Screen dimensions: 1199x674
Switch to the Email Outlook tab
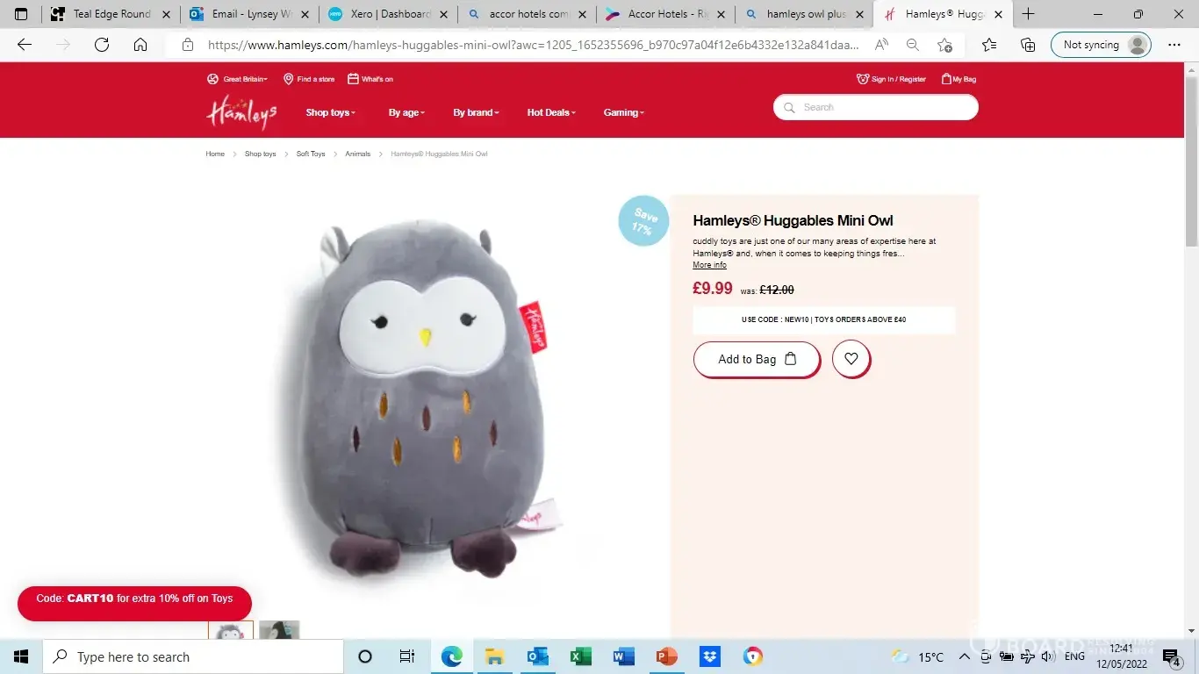coord(249,14)
